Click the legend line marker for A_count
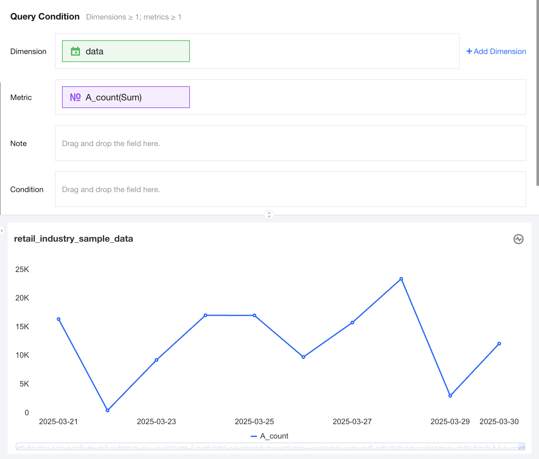This screenshot has height=459, width=539. tap(254, 436)
